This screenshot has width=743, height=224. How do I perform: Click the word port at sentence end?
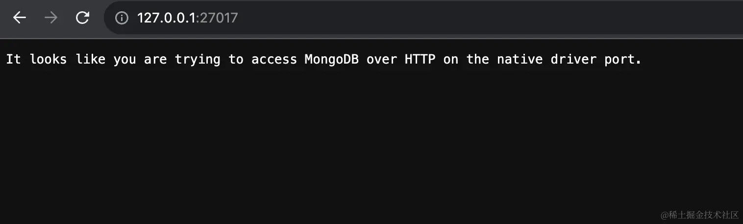[x=623, y=60]
